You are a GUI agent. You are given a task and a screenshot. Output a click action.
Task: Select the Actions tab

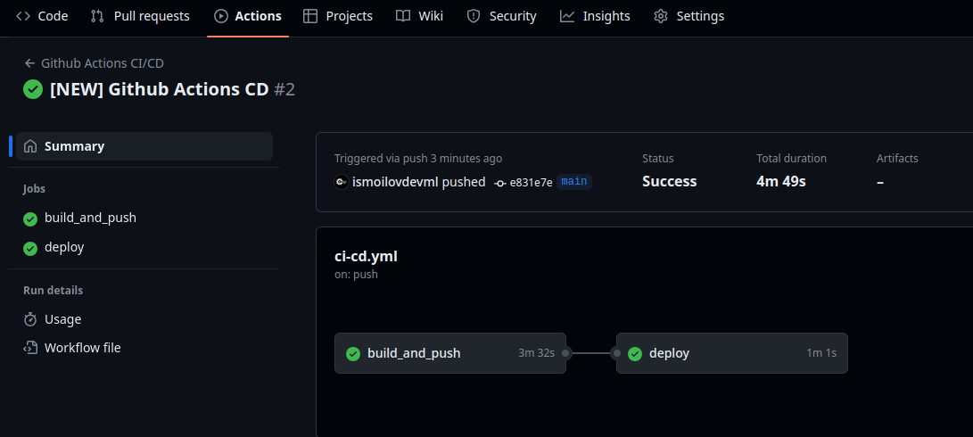(248, 16)
